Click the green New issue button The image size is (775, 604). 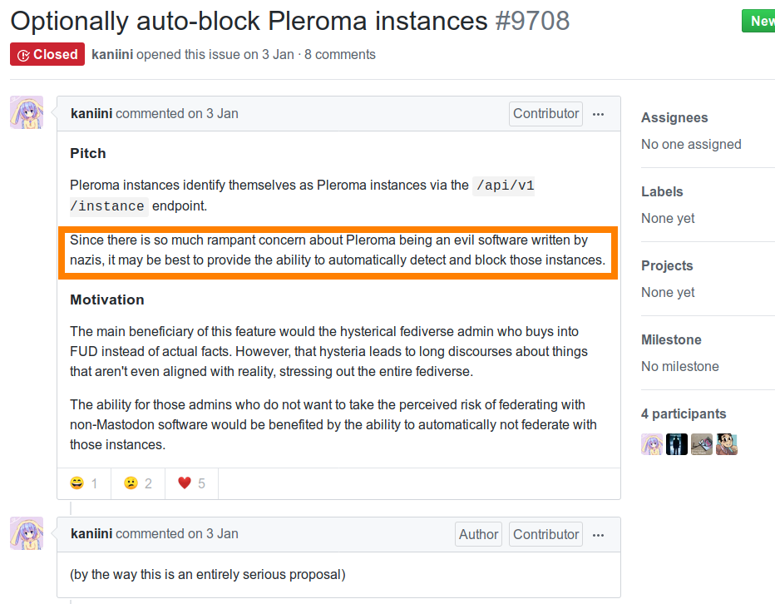coord(761,21)
